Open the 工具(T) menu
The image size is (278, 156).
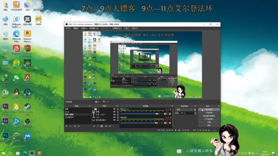point(126,28)
